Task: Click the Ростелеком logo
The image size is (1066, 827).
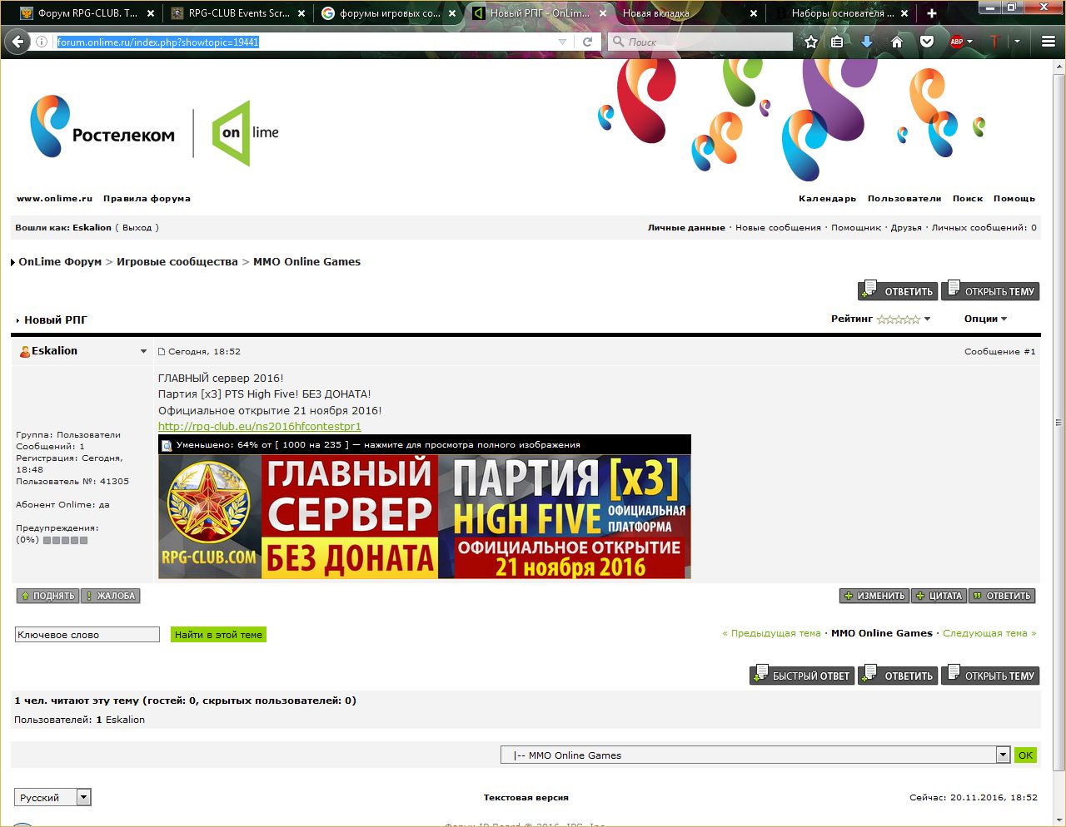Action: point(102,126)
